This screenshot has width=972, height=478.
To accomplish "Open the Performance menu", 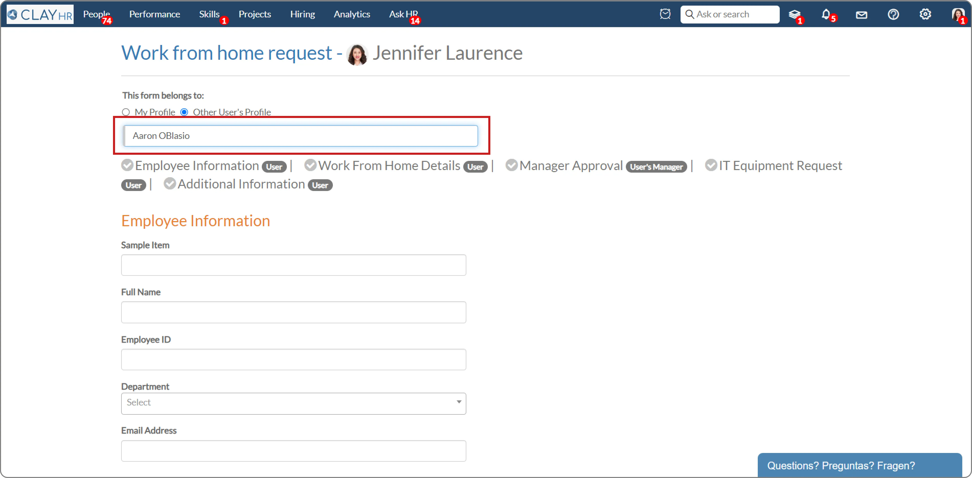I will [154, 14].
